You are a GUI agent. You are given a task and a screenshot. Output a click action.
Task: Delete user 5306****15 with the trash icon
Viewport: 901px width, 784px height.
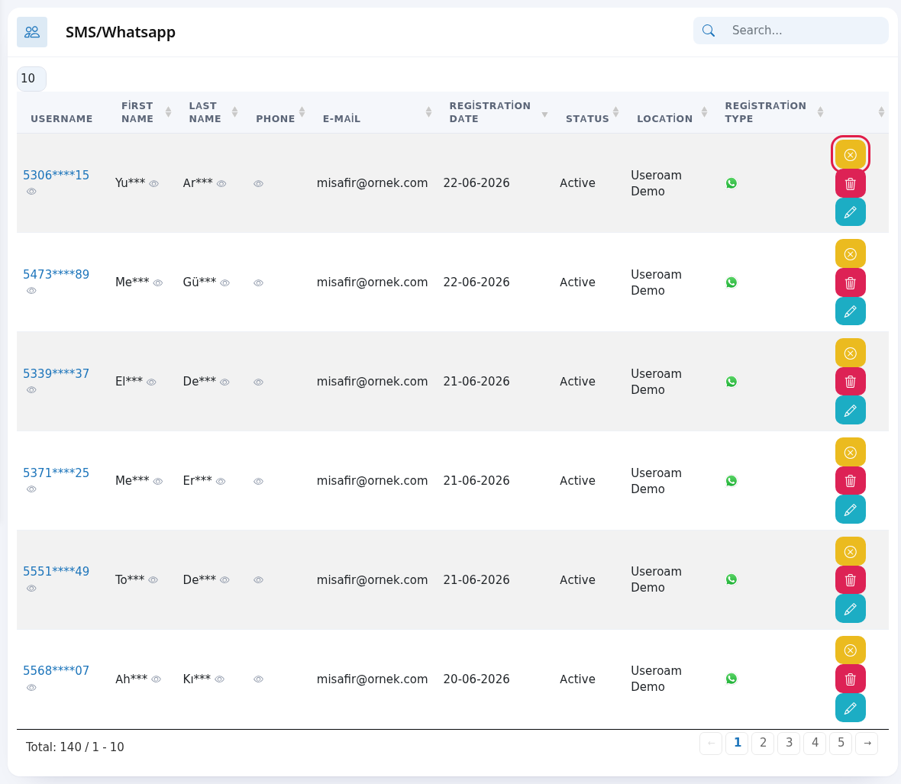pyautogui.click(x=851, y=184)
